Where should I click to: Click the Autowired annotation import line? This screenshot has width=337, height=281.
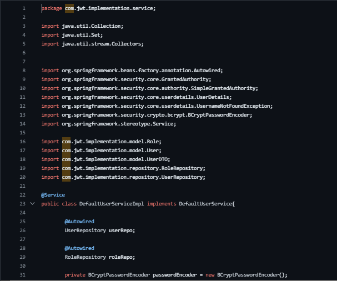click(132, 71)
